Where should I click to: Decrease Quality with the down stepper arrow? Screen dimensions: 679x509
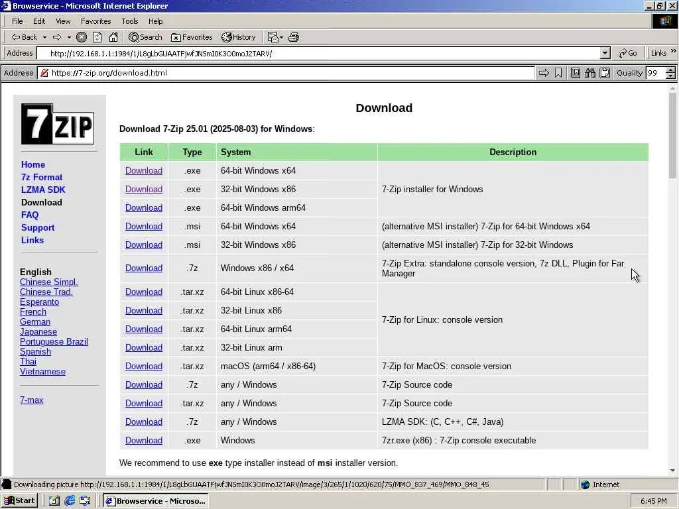[671, 76]
